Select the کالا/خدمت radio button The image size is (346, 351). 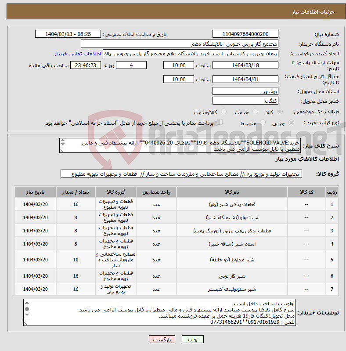223,112
